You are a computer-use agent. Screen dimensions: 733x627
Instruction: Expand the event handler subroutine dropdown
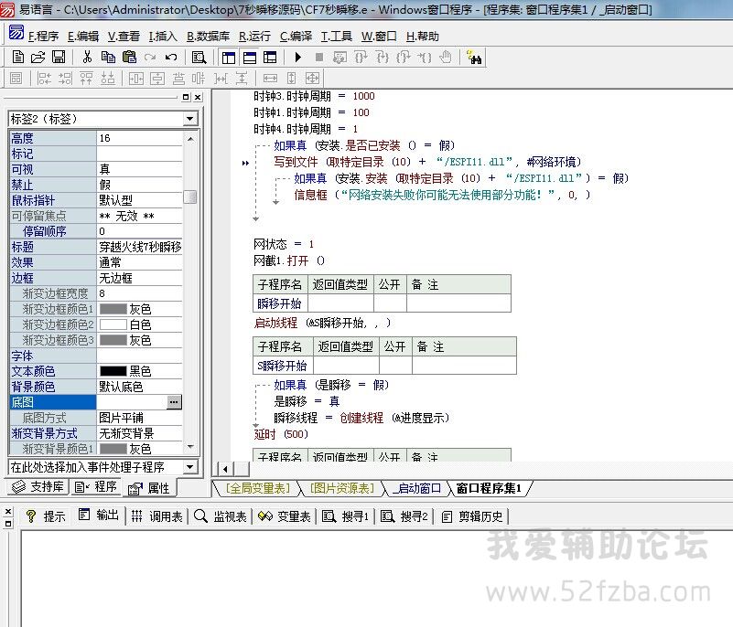[189, 467]
